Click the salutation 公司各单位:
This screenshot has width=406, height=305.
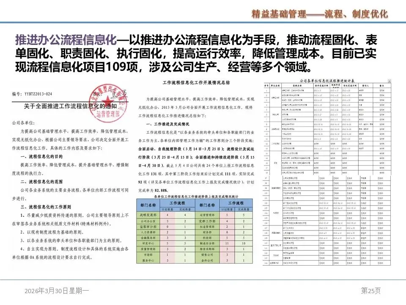(x=23, y=123)
